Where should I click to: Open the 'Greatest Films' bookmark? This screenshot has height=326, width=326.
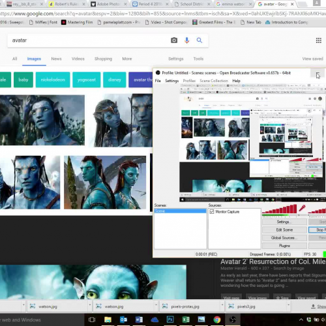(x=214, y=22)
